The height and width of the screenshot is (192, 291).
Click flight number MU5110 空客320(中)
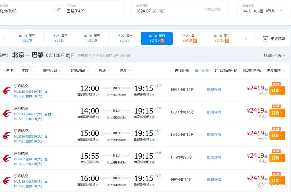pyautogui.click(x=28, y=92)
